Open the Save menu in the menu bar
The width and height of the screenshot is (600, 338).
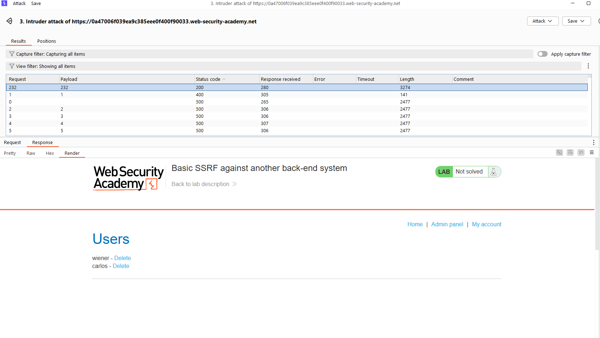pyautogui.click(x=36, y=3)
